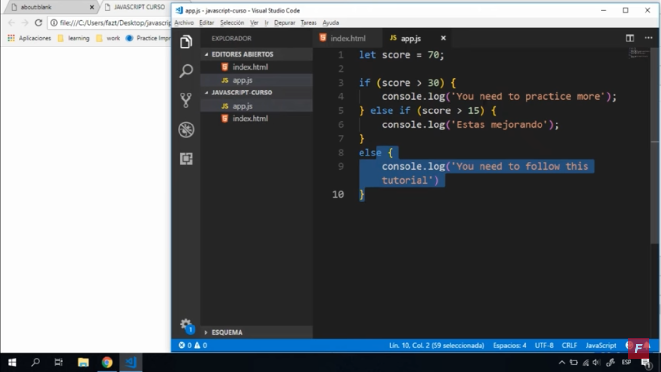Change indentation via Espacios: 4

[x=510, y=345]
